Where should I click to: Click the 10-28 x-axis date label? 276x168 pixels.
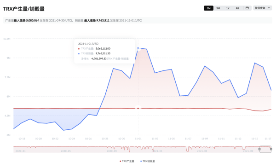105,139
